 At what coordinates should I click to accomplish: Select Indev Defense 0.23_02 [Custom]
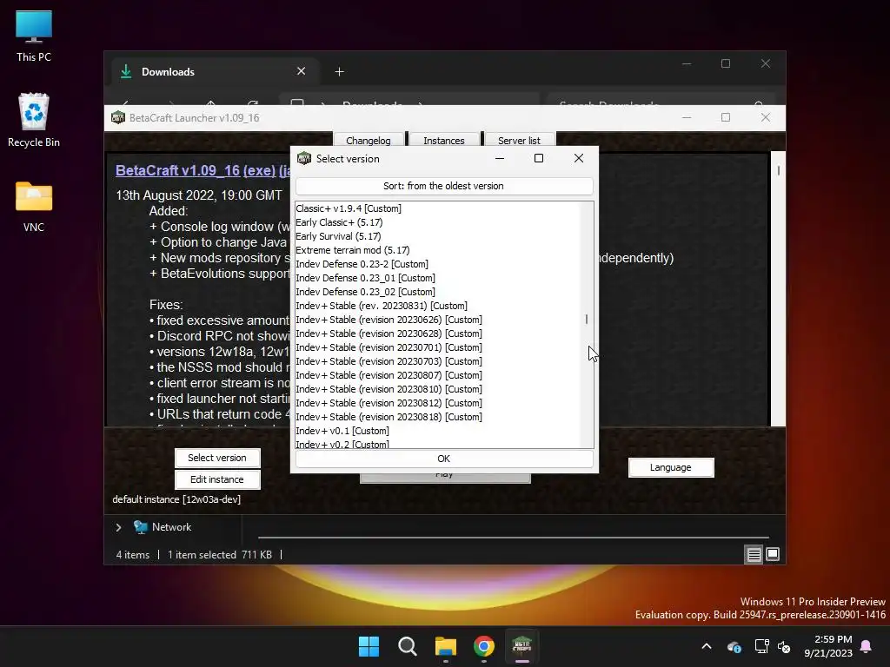pyautogui.click(x=366, y=292)
